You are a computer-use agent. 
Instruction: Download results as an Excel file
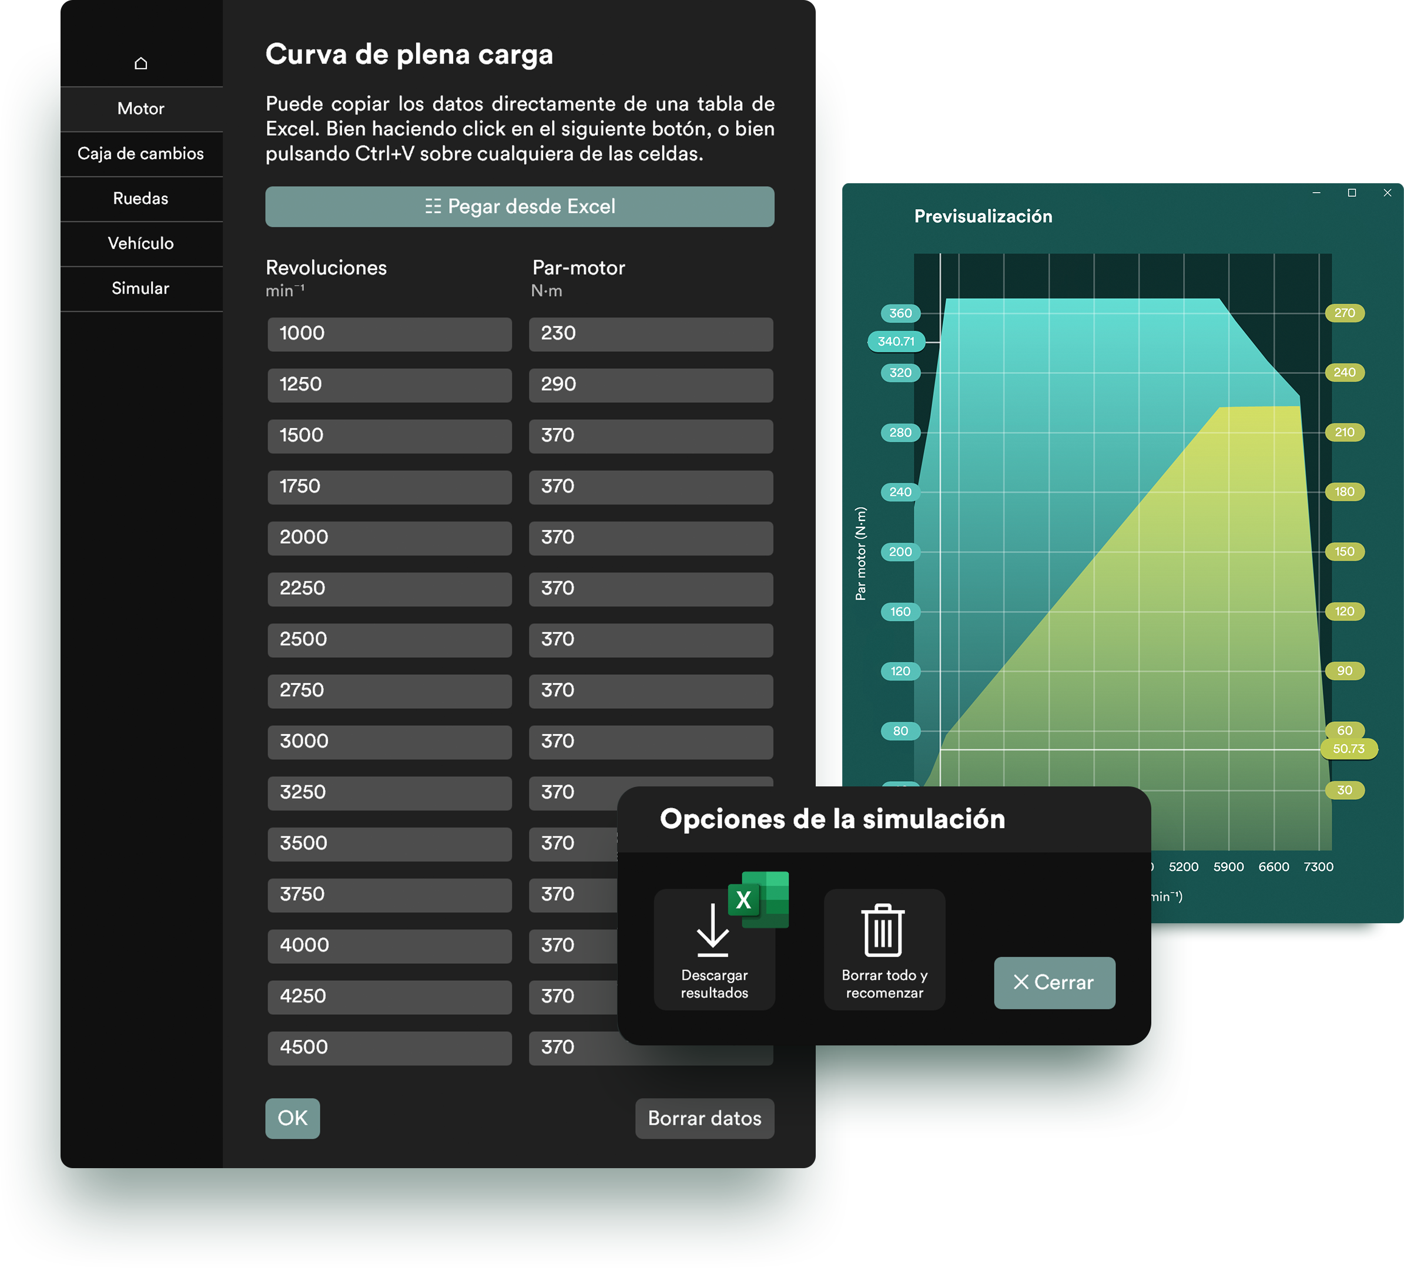point(715,949)
